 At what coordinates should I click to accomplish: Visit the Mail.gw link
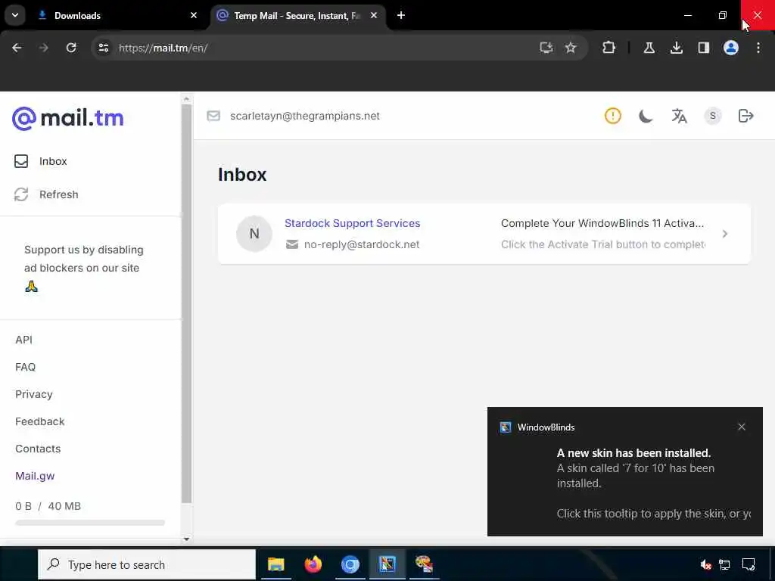pyautogui.click(x=35, y=477)
